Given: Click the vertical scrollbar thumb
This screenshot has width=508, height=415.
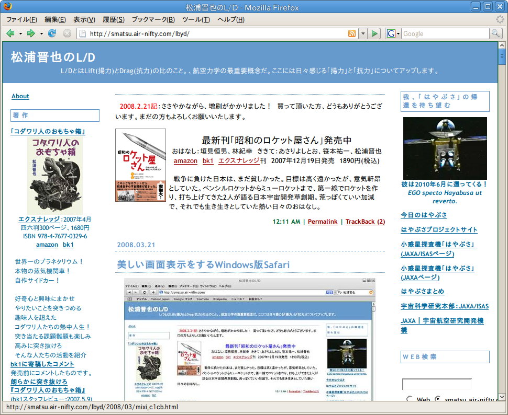Looking at the screenshot, I should pos(502,57).
